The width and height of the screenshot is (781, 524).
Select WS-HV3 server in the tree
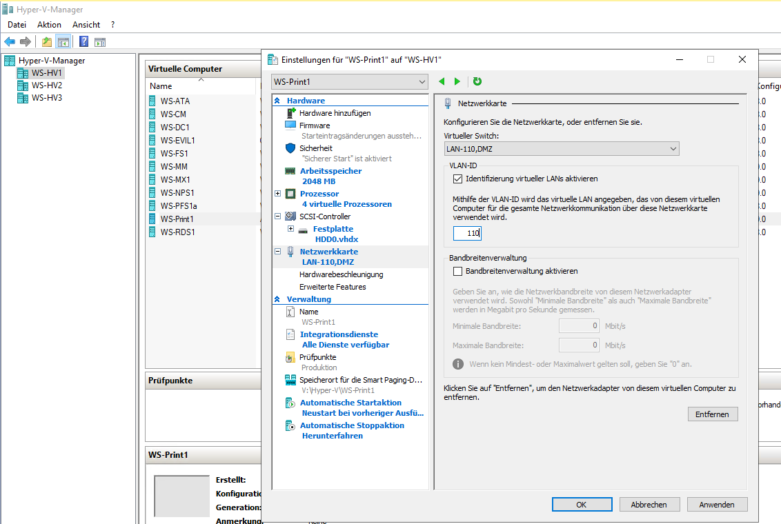(46, 97)
